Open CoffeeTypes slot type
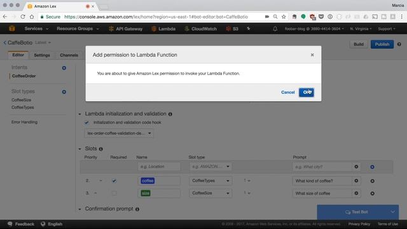The image size is (407, 229). point(23,108)
